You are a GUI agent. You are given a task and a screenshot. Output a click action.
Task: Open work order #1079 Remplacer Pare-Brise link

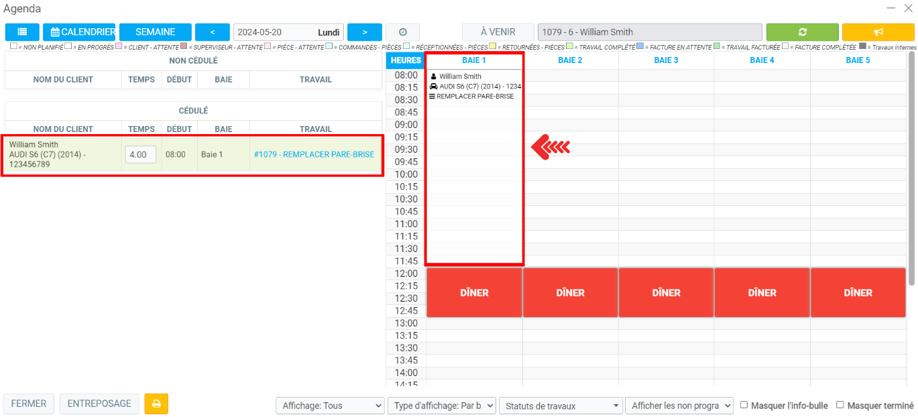(x=314, y=154)
